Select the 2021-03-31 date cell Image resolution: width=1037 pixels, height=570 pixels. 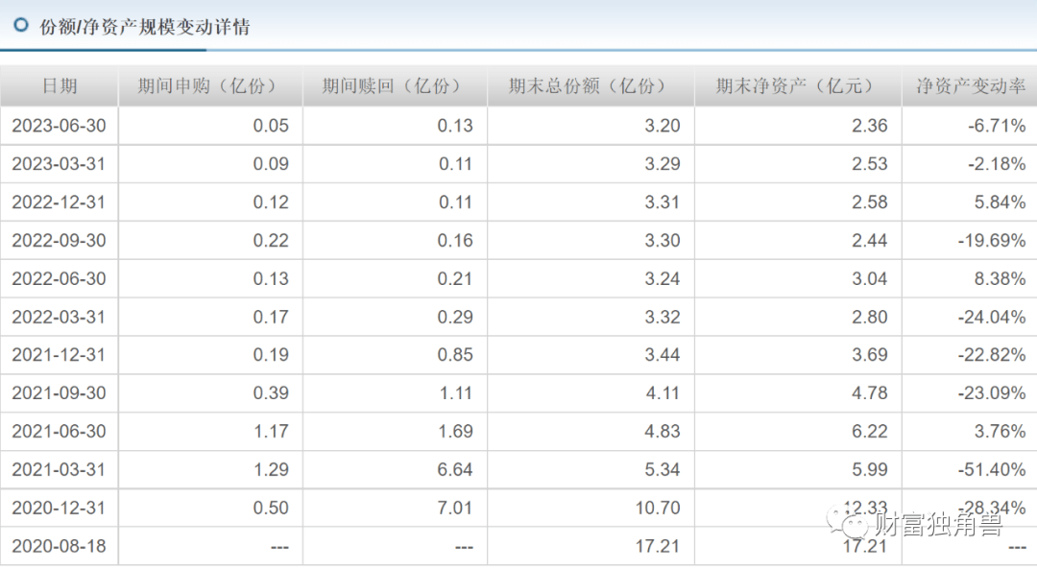coord(59,470)
